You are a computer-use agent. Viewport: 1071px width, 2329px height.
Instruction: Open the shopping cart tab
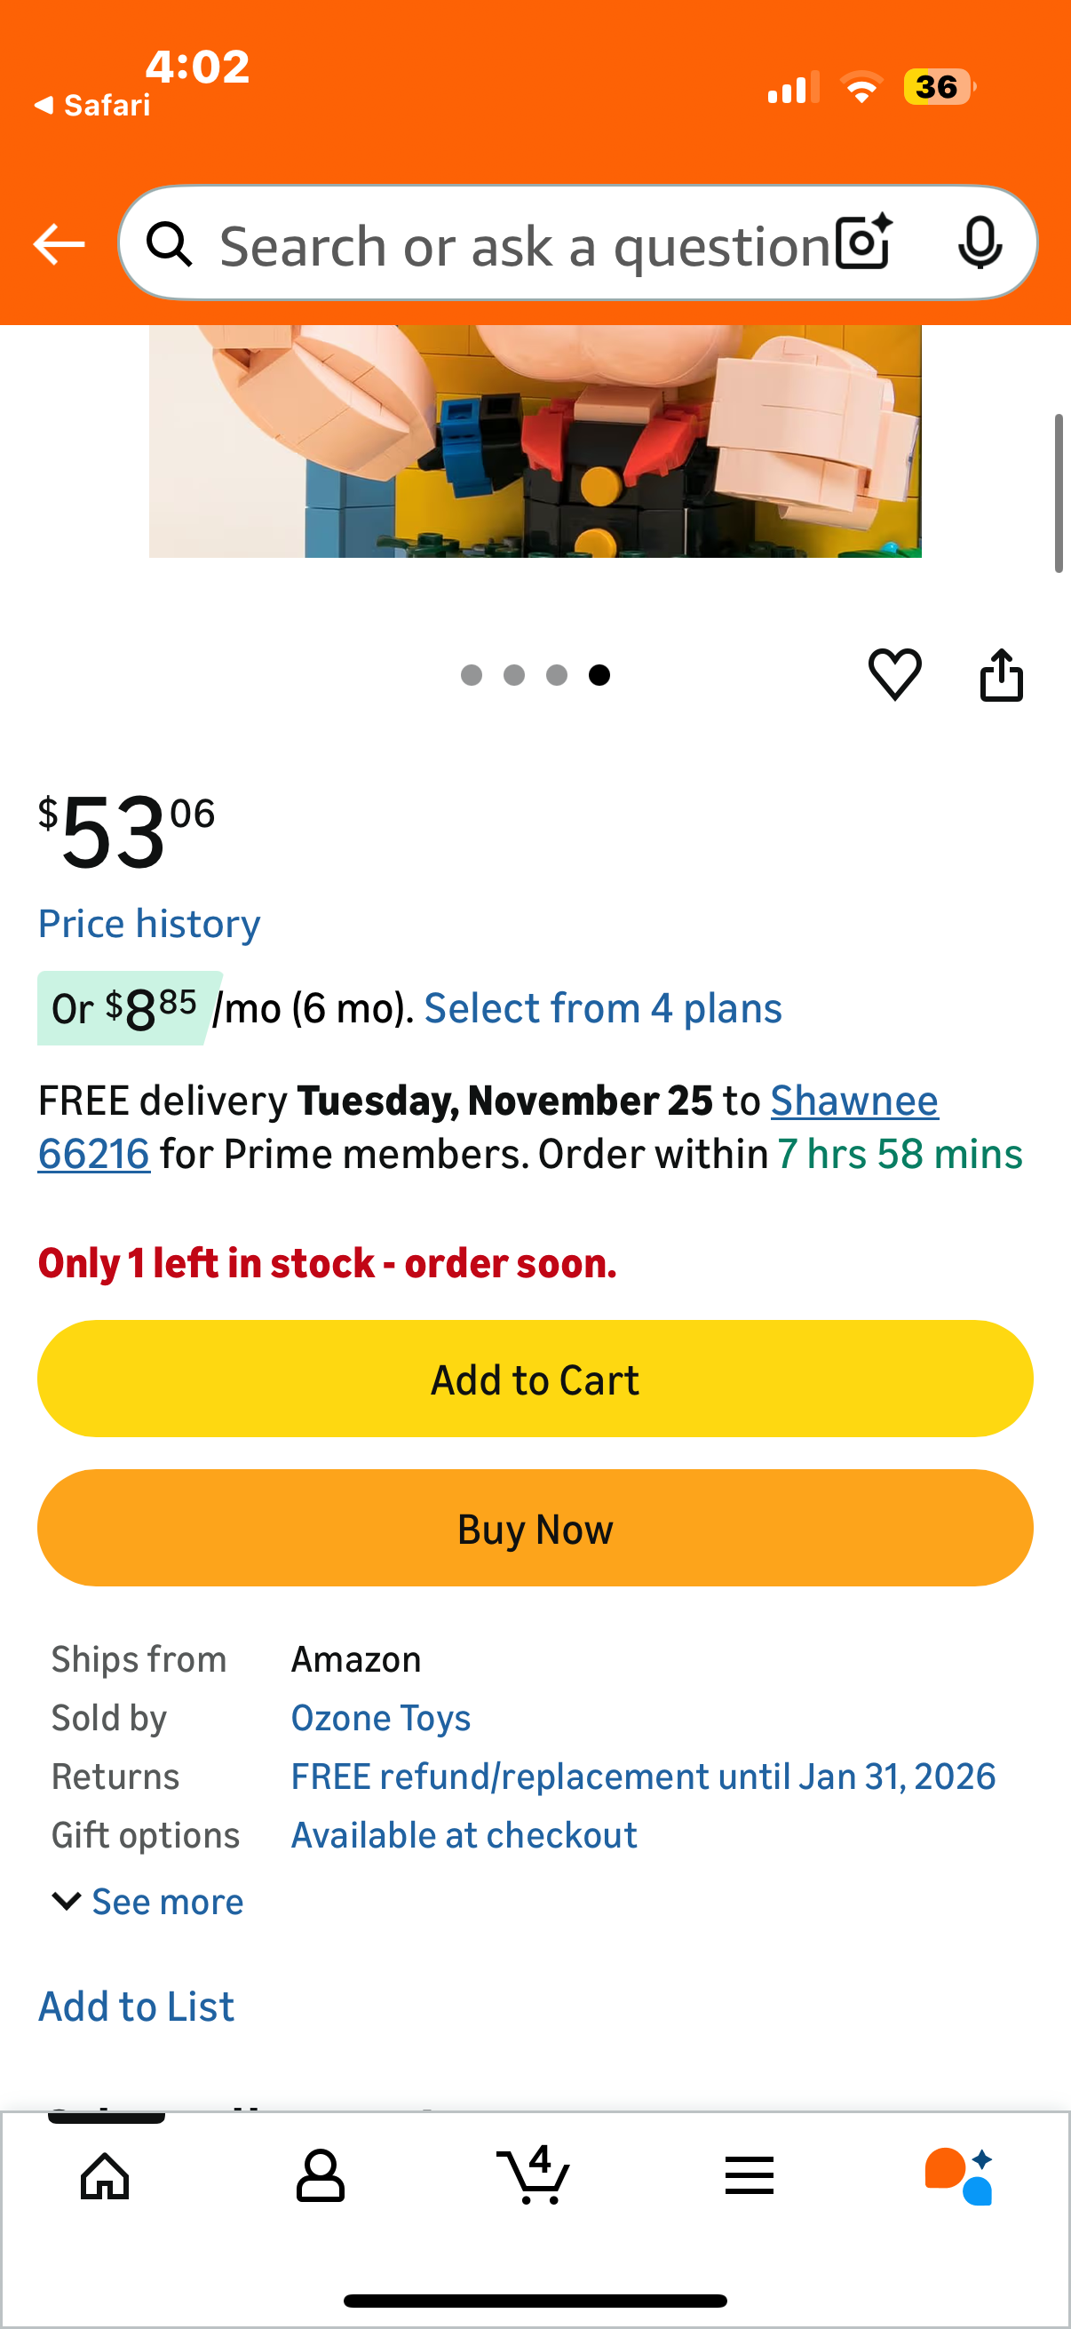[x=534, y=2175]
